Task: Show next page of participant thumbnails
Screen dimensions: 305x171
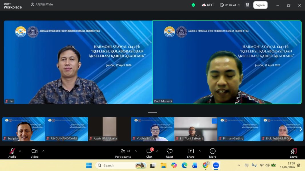Action: coord(300,129)
